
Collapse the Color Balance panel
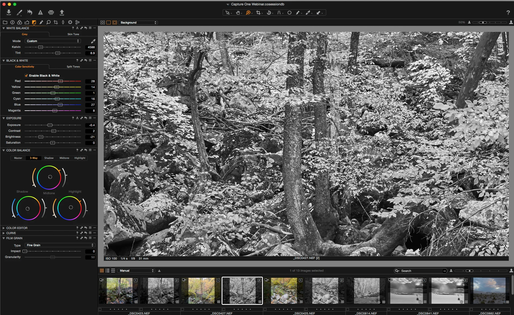[3, 150]
